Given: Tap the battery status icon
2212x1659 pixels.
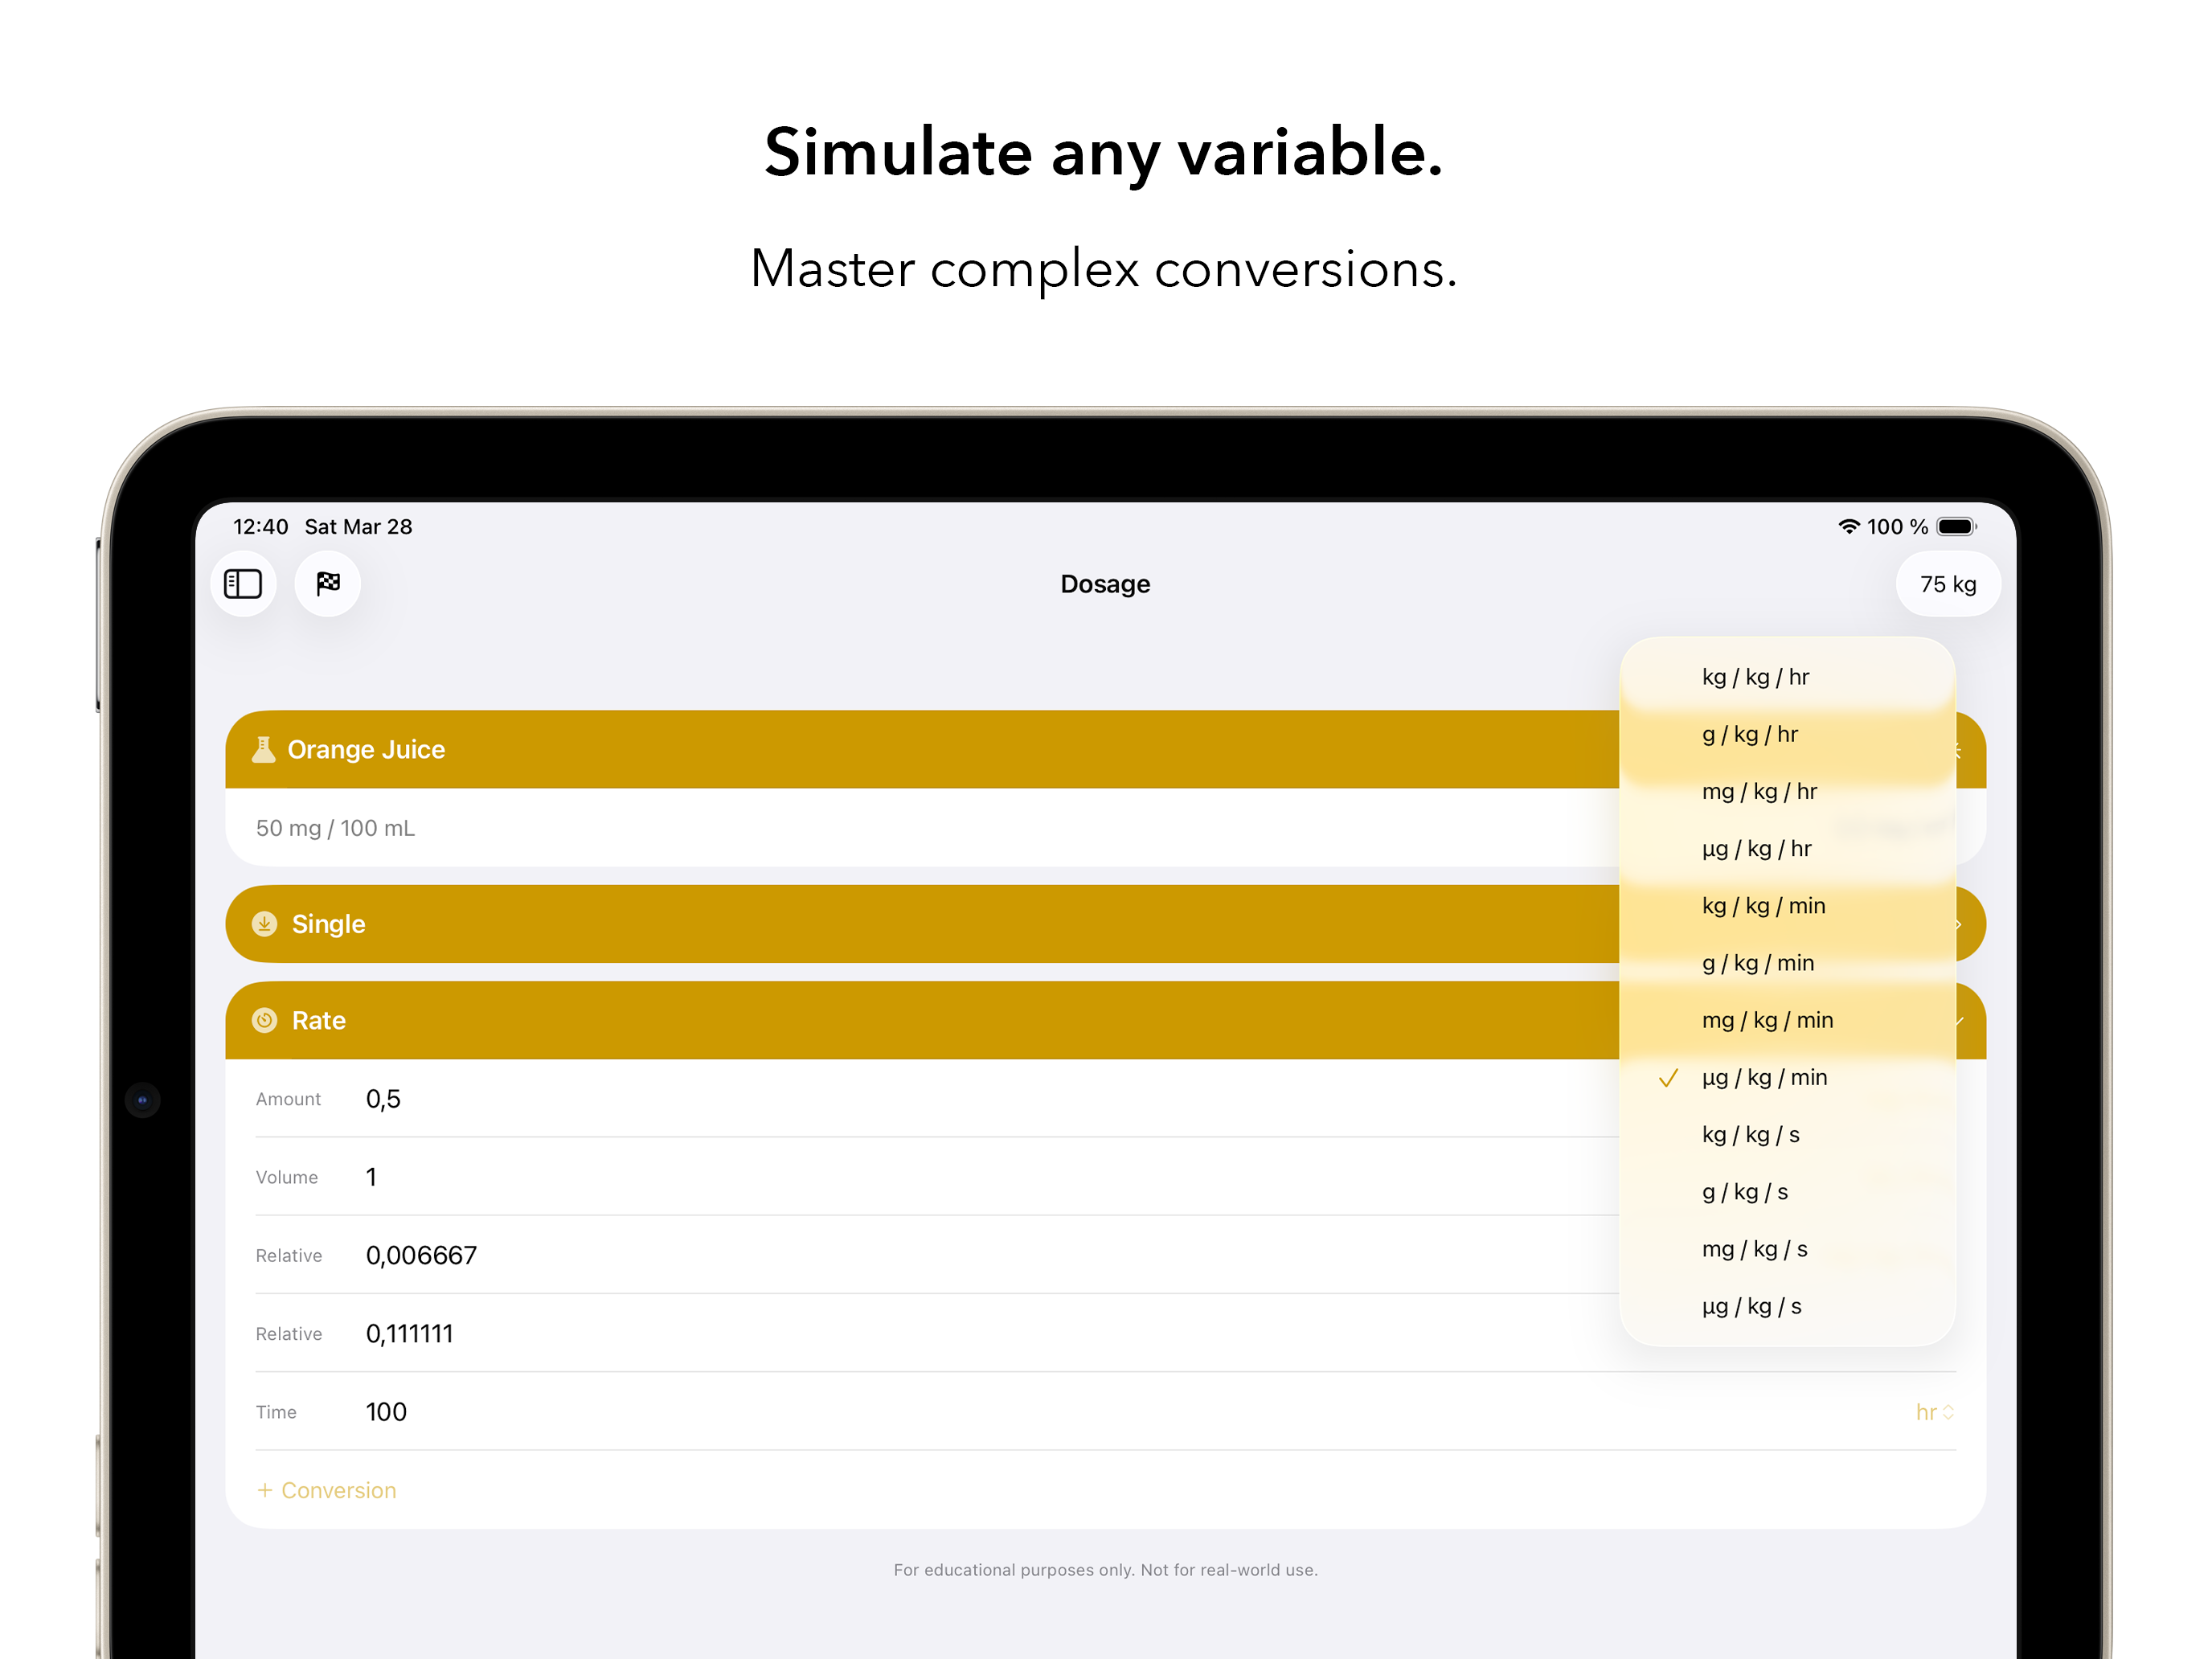Looking at the screenshot, I should point(1956,527).
